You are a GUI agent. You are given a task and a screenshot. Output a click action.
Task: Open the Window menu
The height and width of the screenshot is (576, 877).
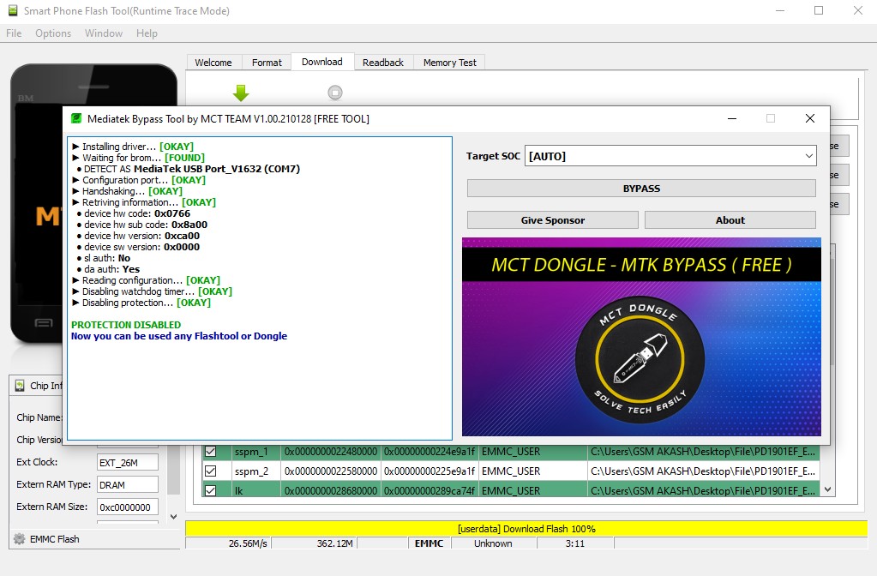[104, 33]
